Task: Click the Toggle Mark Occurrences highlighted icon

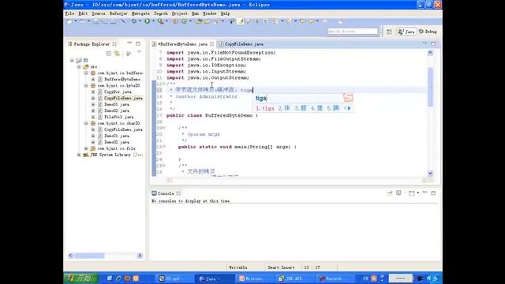Action: (x=241, y=21)
